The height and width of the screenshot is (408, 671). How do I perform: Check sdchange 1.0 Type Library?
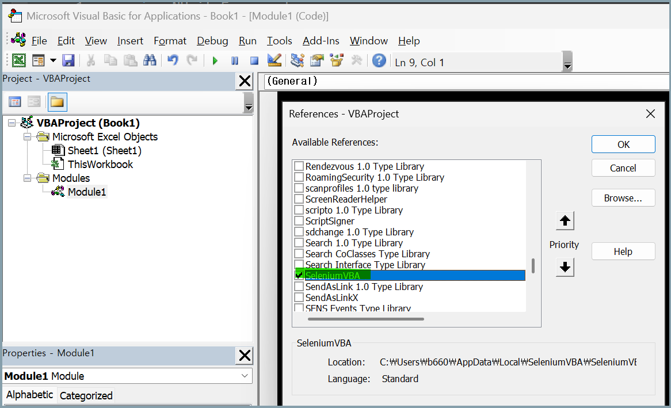(299, 231)
